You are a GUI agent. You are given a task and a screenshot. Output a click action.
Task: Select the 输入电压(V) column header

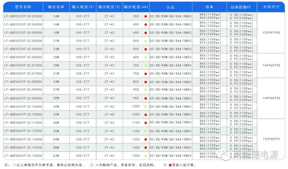click(83, 7)
